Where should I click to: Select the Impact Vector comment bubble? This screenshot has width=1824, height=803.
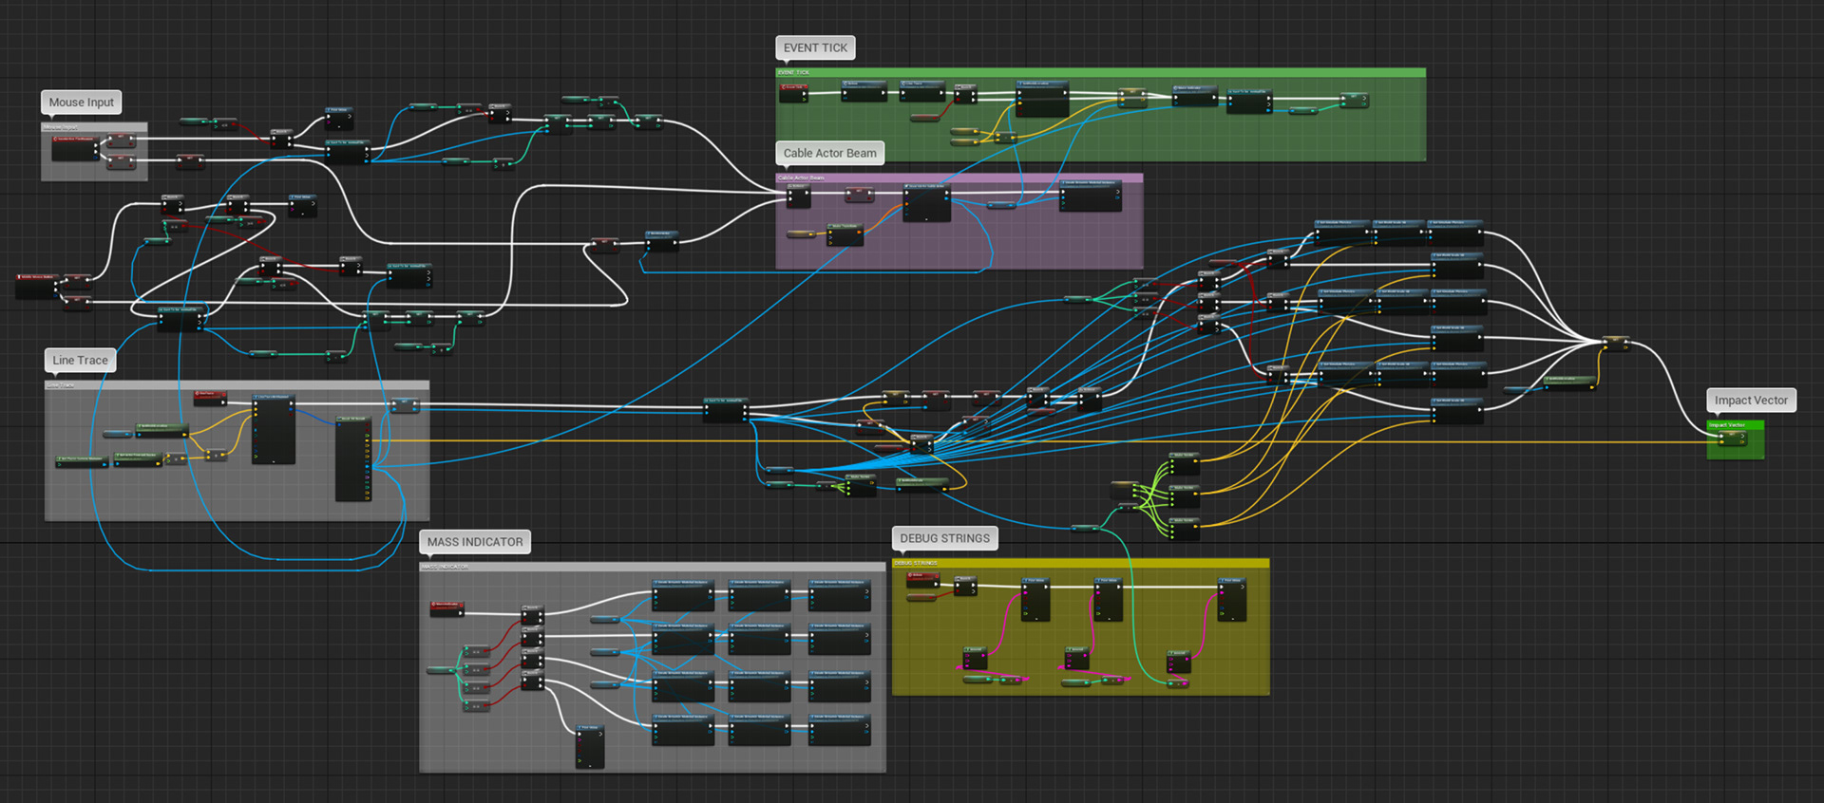[x=1751, y=401]
